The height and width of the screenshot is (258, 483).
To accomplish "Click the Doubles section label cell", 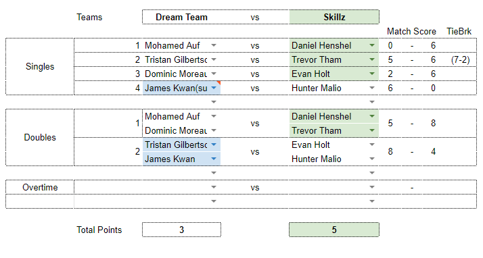I will pyautogui.click(x=40, y=138).
